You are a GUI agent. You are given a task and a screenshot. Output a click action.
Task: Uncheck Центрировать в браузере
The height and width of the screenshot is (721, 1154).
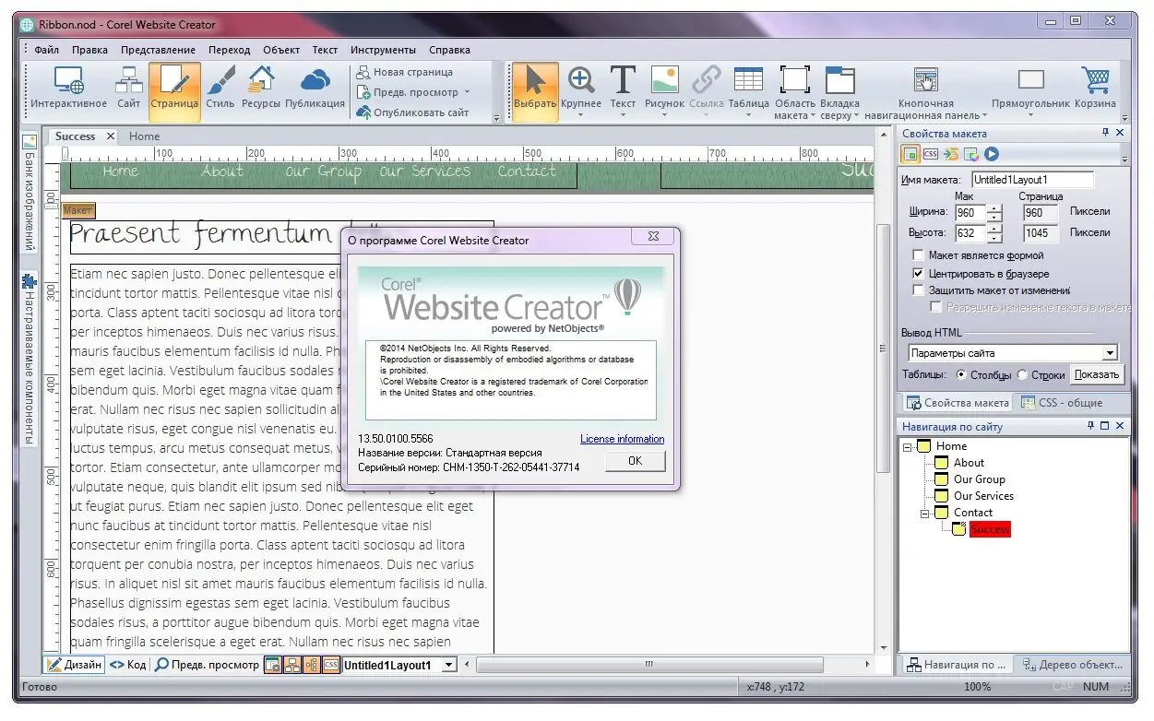coord(918,274)
